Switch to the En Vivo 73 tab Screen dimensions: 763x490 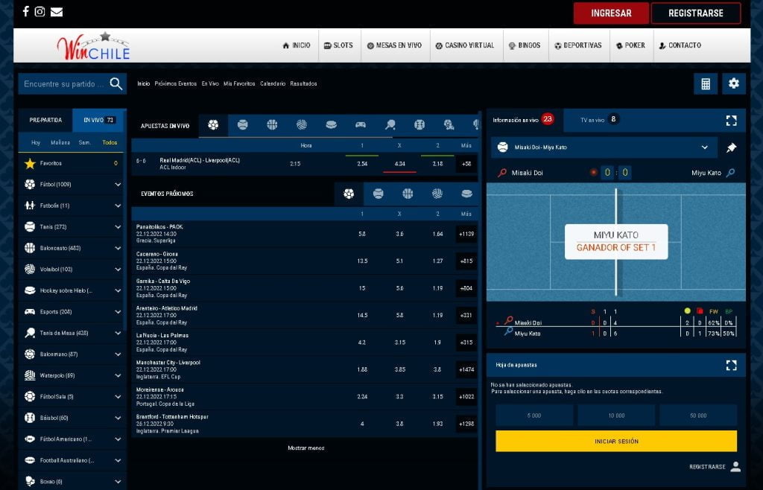pos(99,120)
